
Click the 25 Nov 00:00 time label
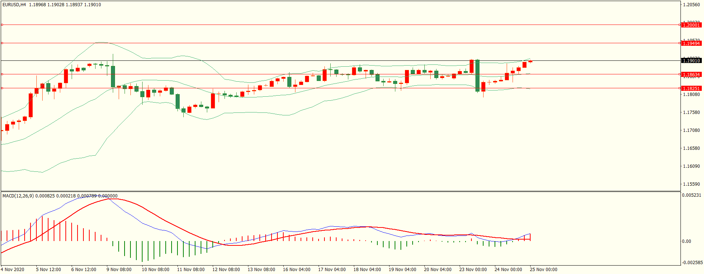click(543, 270)
